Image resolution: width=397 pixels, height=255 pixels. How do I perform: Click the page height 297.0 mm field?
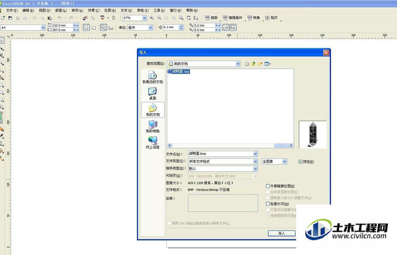click(62, 30)
